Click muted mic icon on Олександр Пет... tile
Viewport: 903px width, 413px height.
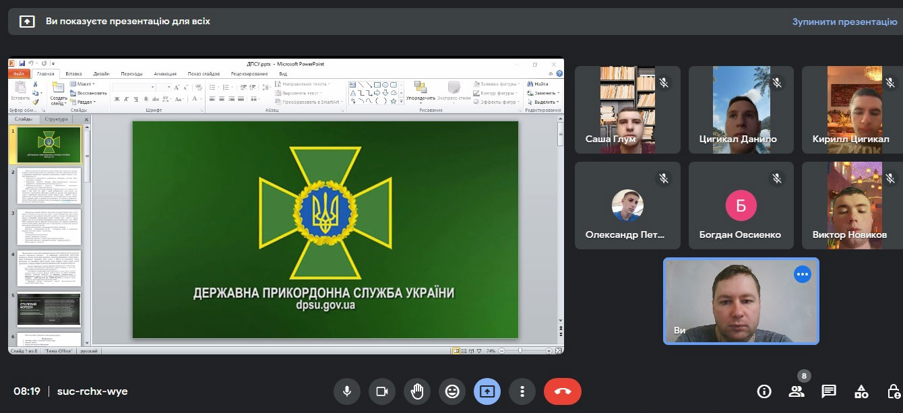pos(664,178)
